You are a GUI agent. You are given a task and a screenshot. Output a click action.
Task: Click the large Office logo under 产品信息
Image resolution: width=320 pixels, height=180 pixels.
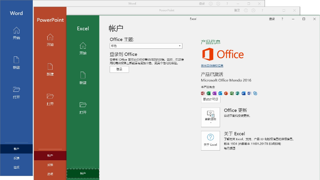[x=223, y=54]
